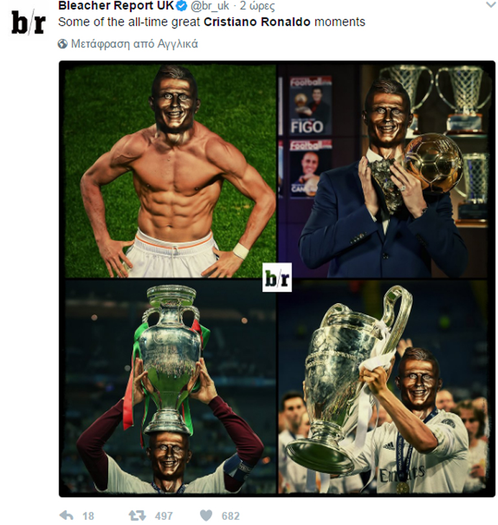This screenshot has height=525, width=498.
Task: Click the 682 likes count
Action: tap(230, 516)
